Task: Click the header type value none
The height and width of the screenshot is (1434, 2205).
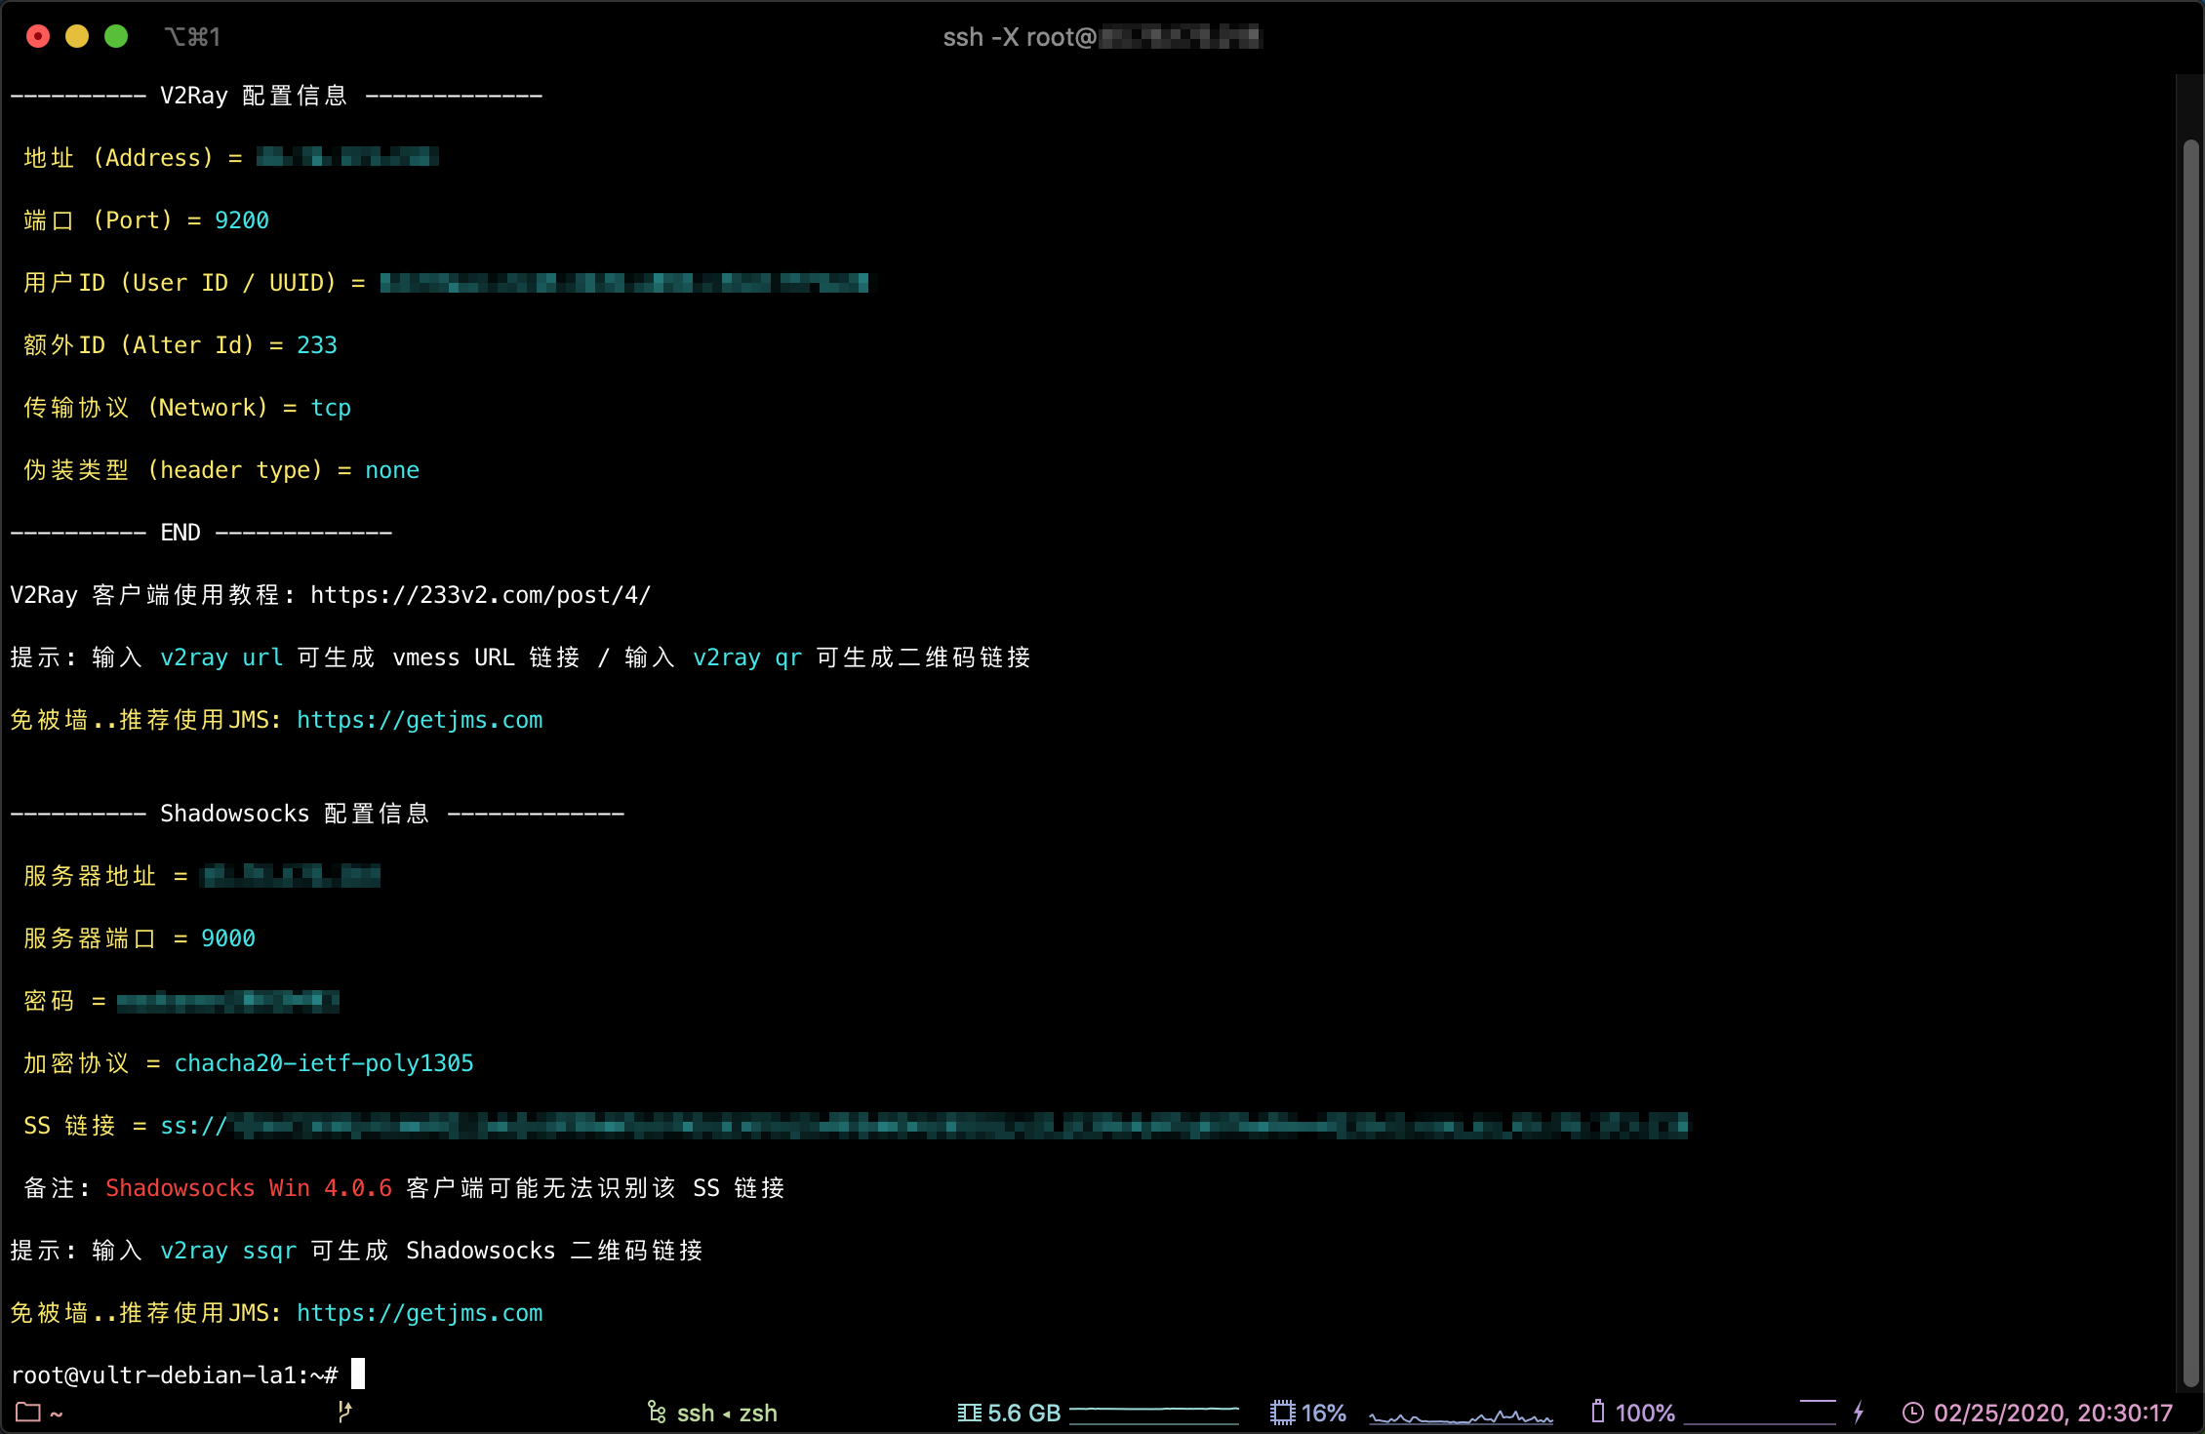Action: (x=392, y=470)
